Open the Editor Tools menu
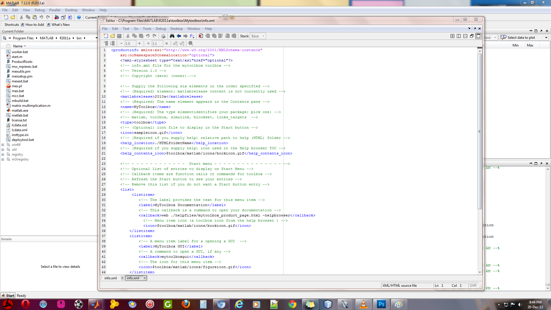Screen dimensions: 551x310 pos(147,29)
